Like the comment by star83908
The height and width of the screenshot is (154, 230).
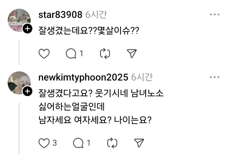[x=44, y=53]
